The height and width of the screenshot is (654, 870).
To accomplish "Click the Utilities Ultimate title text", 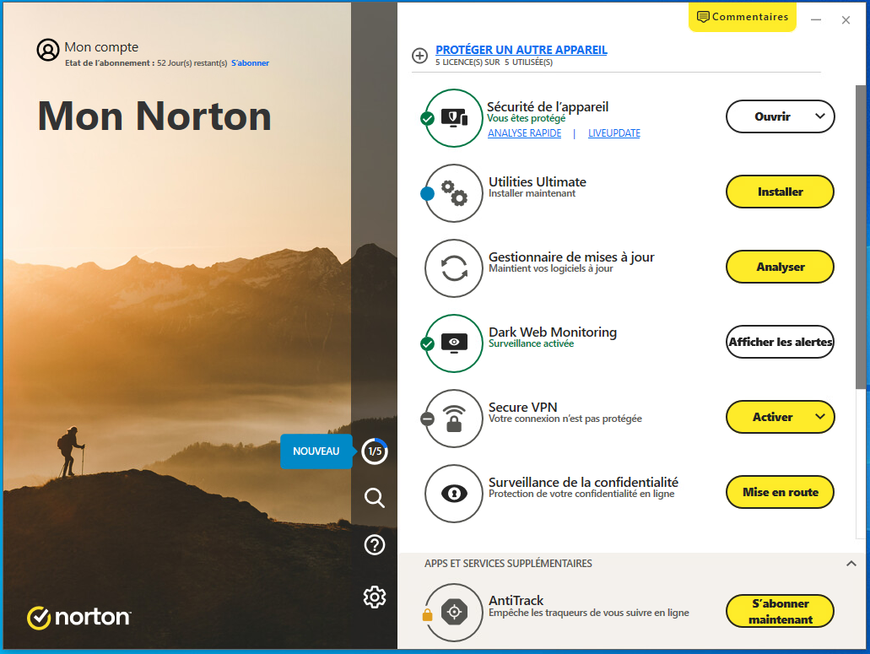I will (x=537, y=182).
